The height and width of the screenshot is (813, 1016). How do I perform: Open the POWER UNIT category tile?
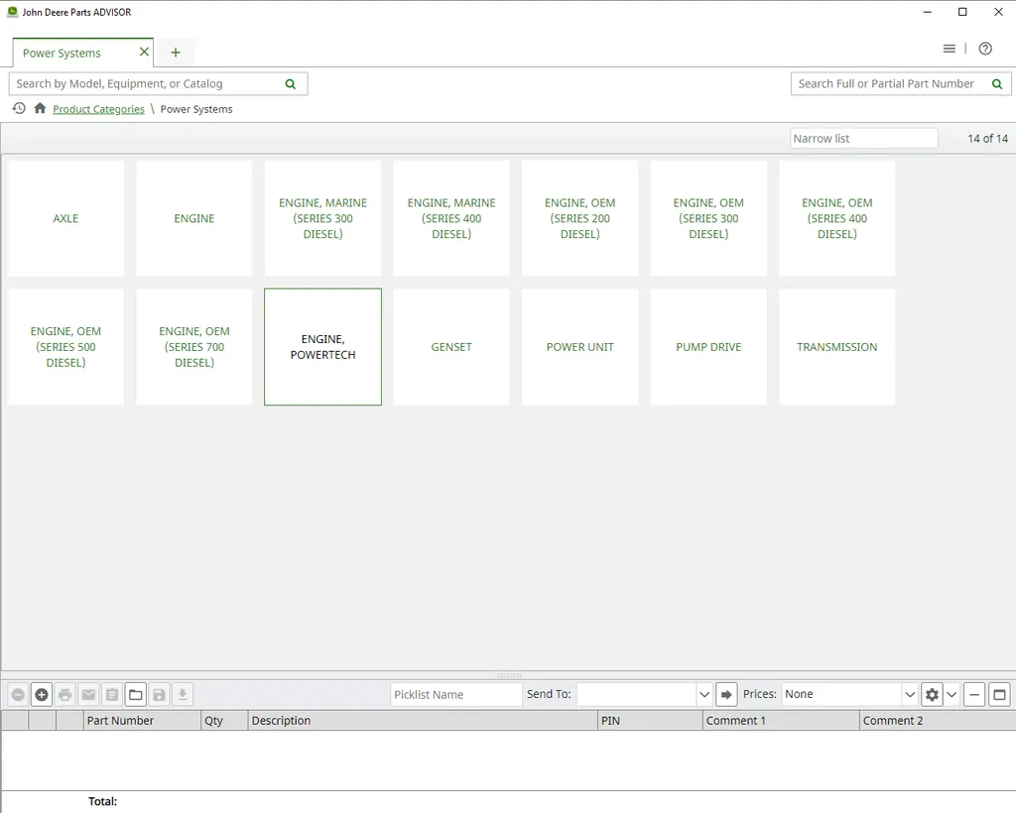(x=579, y=347)
